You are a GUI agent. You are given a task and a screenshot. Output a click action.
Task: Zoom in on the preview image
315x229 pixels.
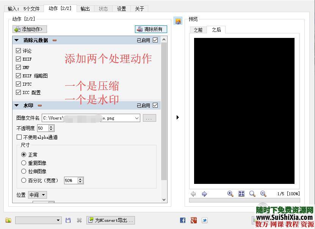point(230,194)
